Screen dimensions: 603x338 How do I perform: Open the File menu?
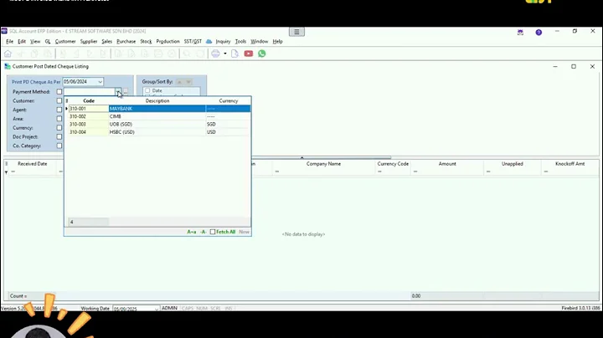(x=9, y=42)
